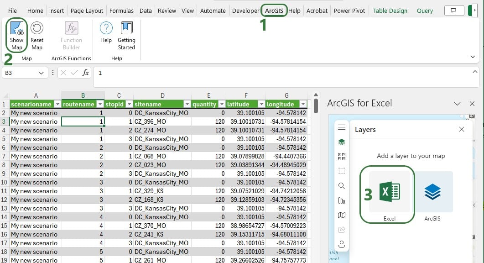Click the Reset Map icon
Viewport: 484px width, 263px height.
[x=36, y=29]
